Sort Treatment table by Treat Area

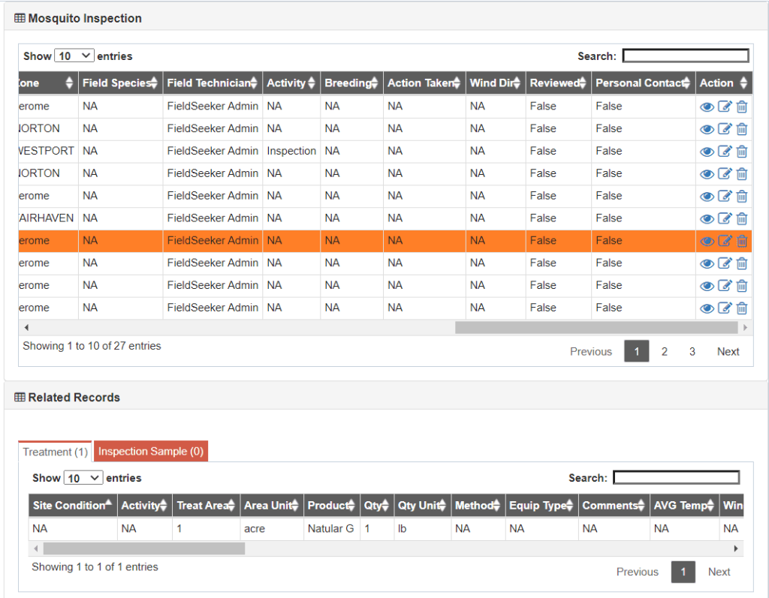click(206, 506)
